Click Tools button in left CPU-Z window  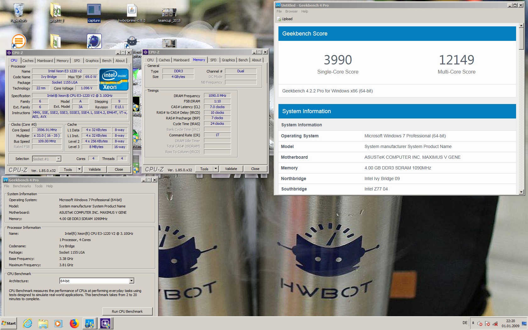pos(68,169)
